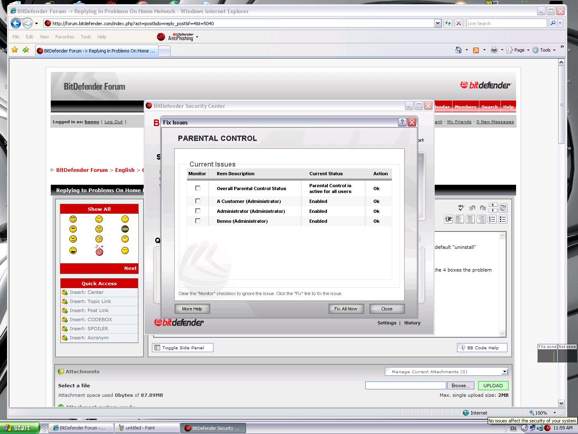Open BB Code Help
Viewport: 578px width, 434px height.
(x=482, y=348)
